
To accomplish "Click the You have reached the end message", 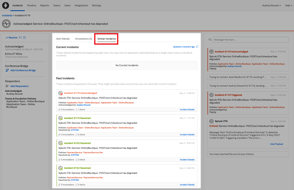I will pyautogui.click(x=248, y=154).
